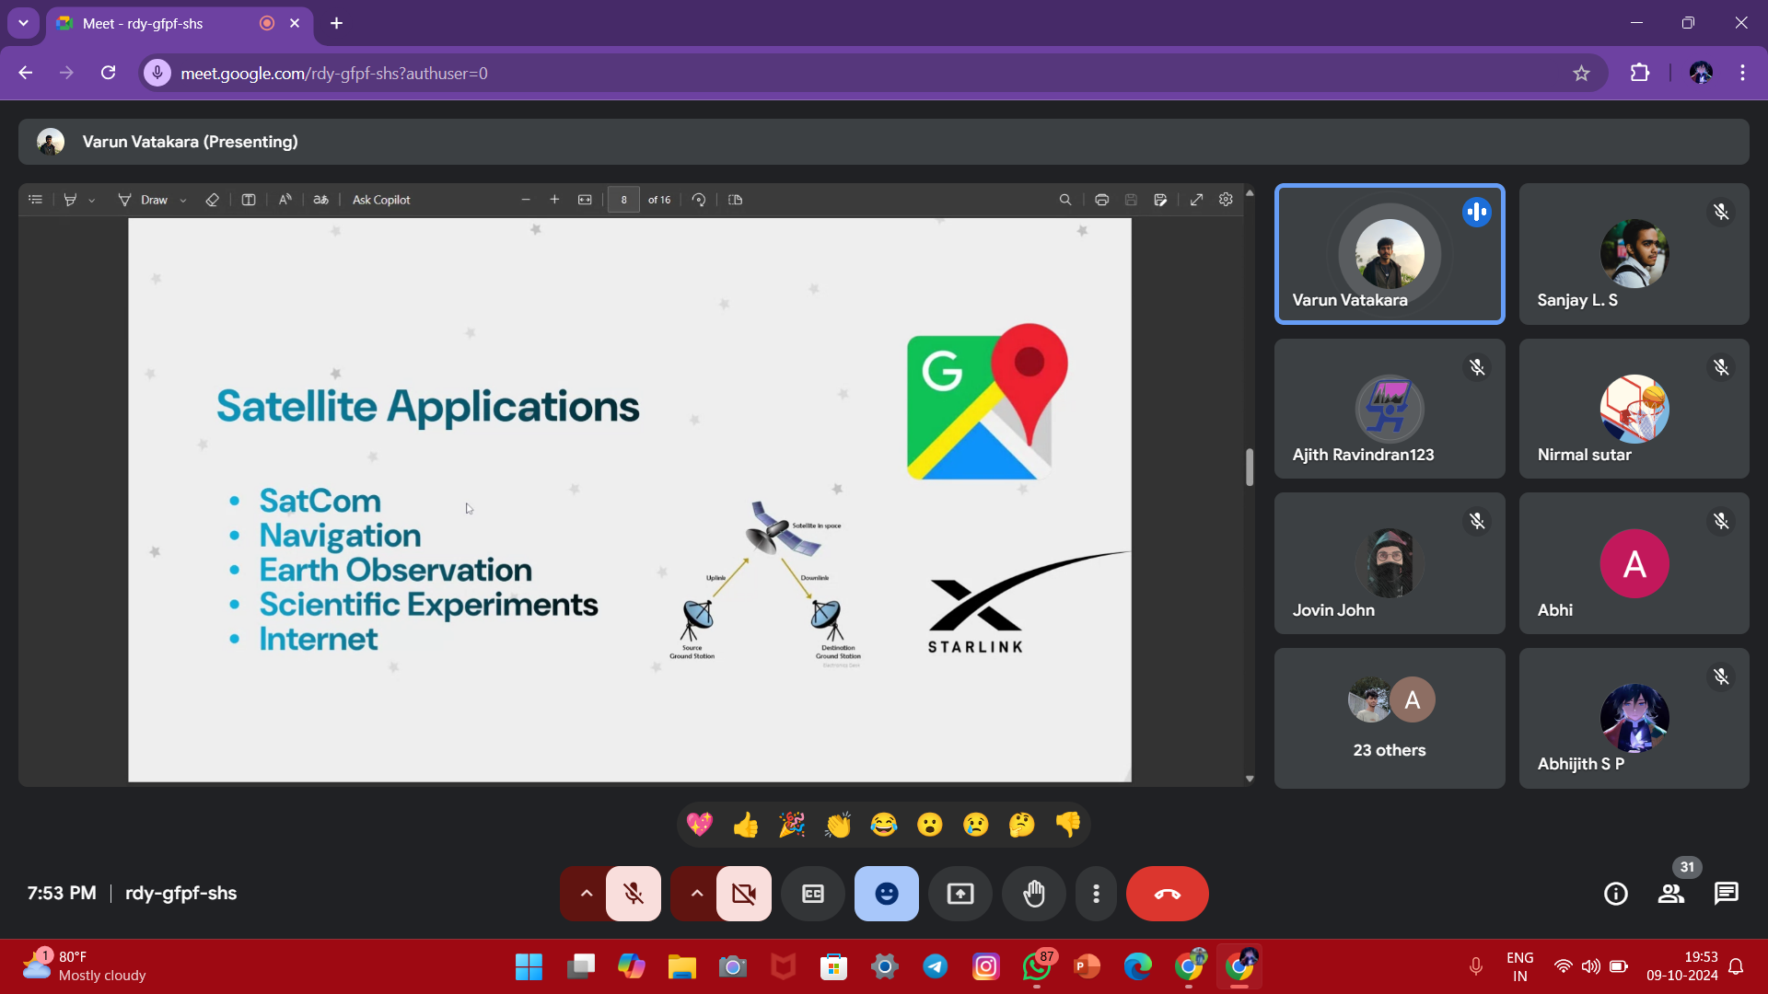Open meeting details info icon

coord(1615,894)
